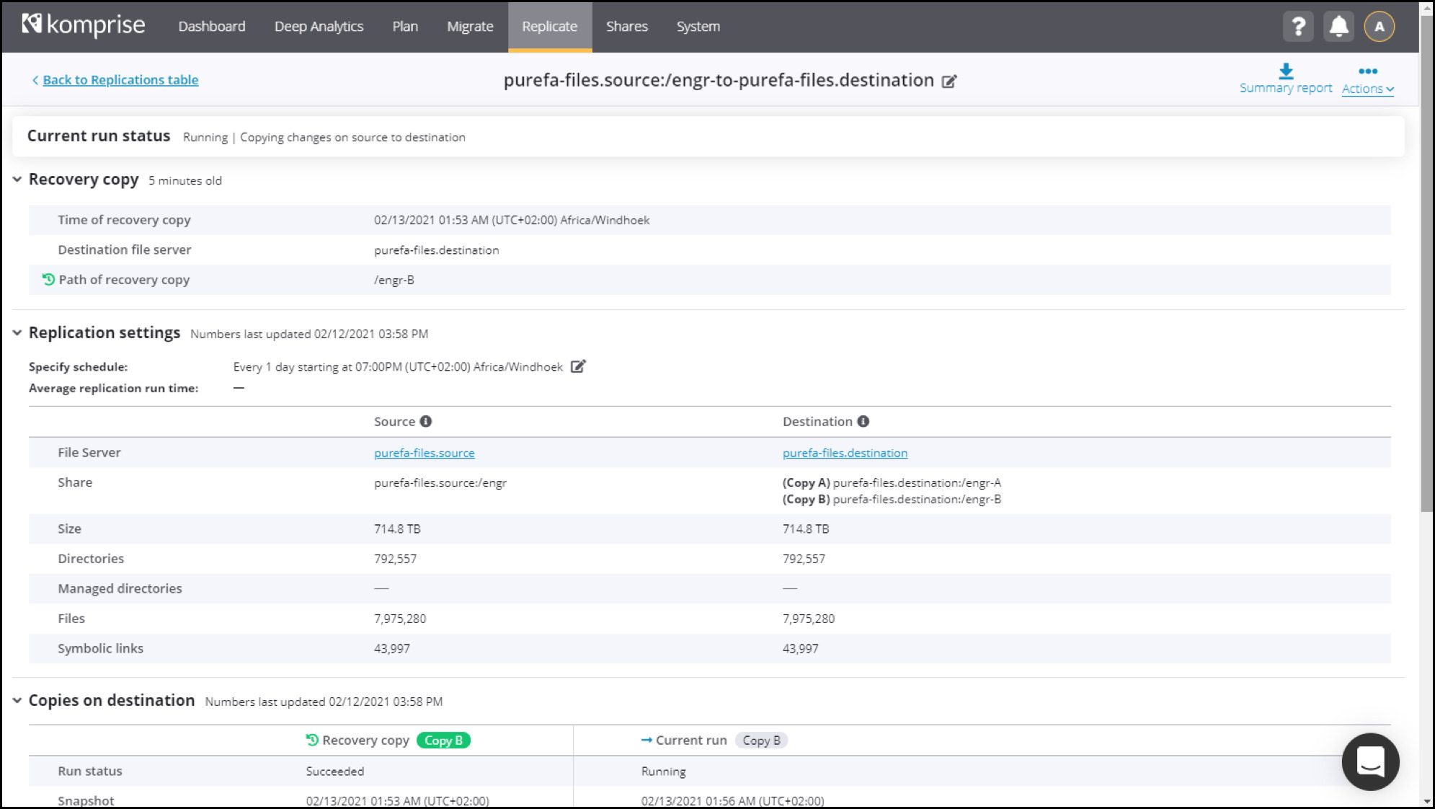This screenshot has height=809, width=1435.
Task: Download the Summary report
Action: (x=1286, y=78)
